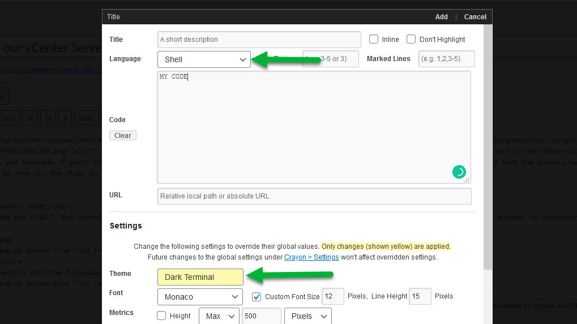Enable the Inline checkbox
This screenshot has height=324, width=577.
[x=374, y=39]
